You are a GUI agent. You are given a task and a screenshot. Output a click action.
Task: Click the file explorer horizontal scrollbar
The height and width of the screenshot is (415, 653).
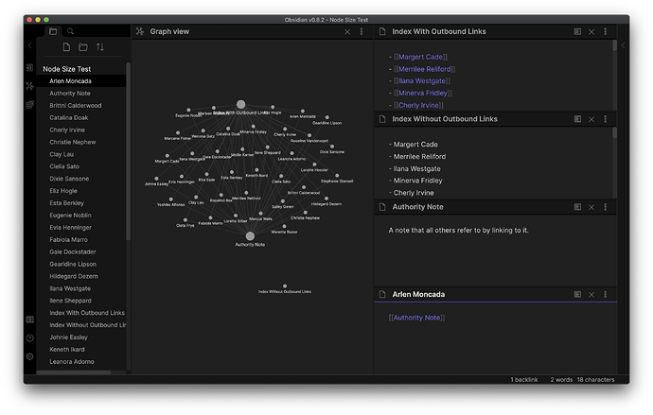coord(74,372)
